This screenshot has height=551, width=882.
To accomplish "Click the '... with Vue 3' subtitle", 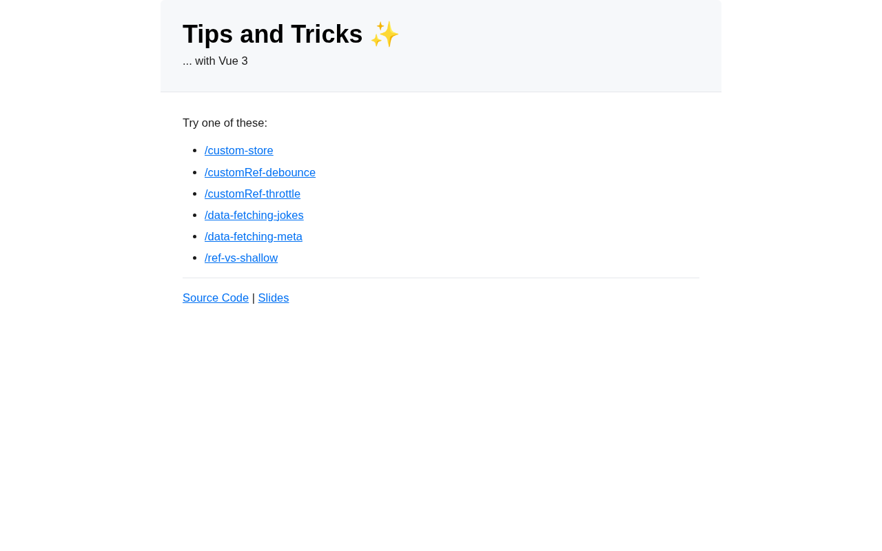I will click(x=215, y=61).
